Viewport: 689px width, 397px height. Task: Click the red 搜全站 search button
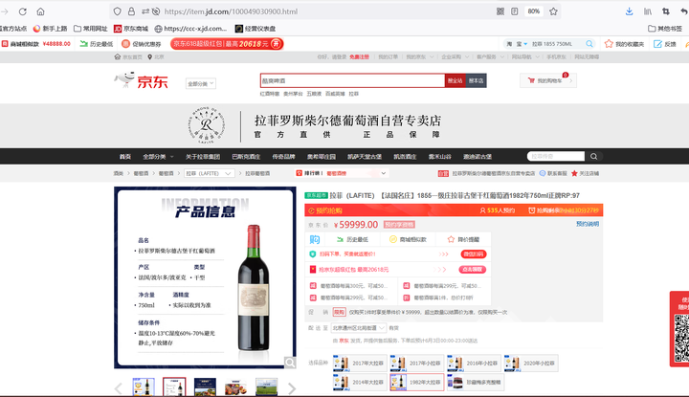455,80
